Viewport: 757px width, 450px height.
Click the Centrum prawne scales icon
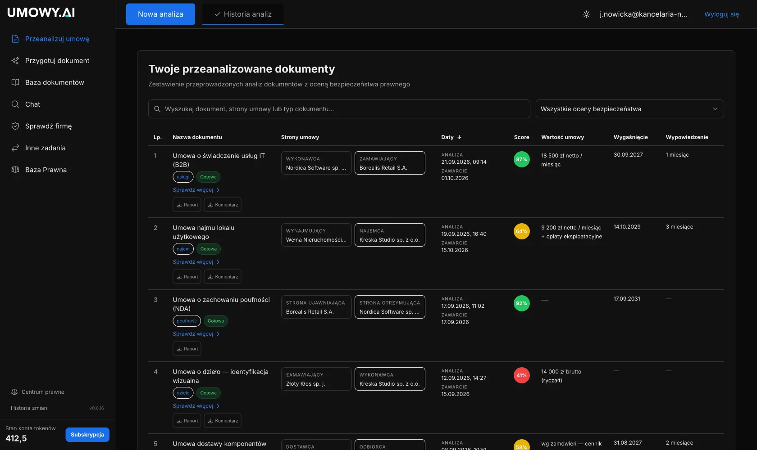click(14, 392)
